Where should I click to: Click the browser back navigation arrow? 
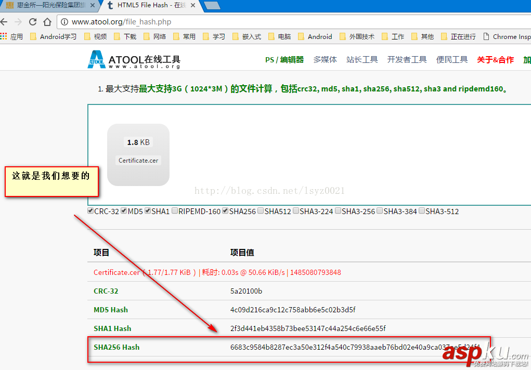[x=5, y=22]
